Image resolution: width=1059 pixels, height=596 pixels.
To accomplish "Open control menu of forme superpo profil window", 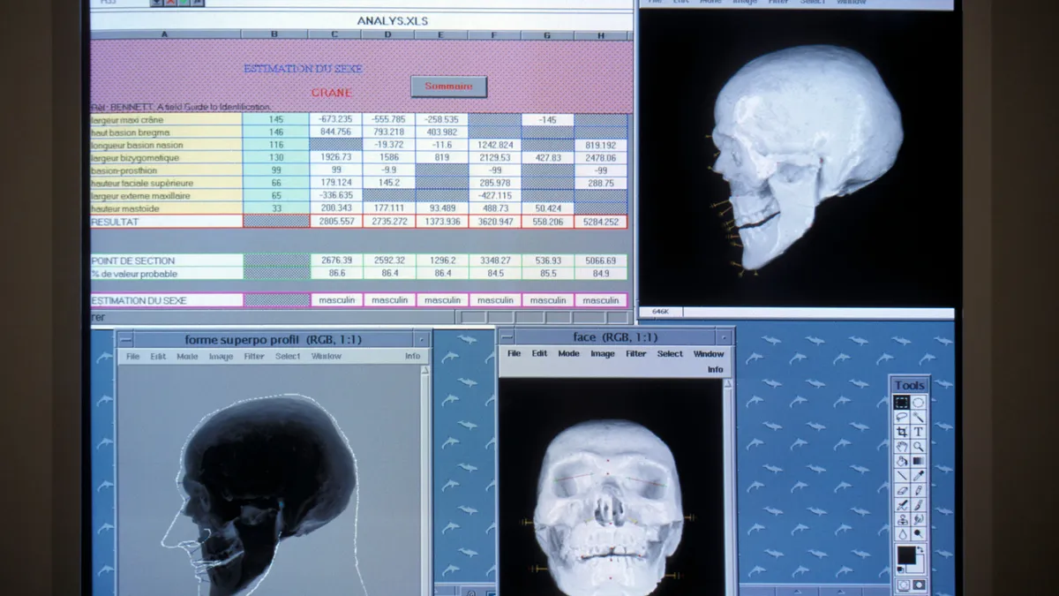I will click(124, 339).
